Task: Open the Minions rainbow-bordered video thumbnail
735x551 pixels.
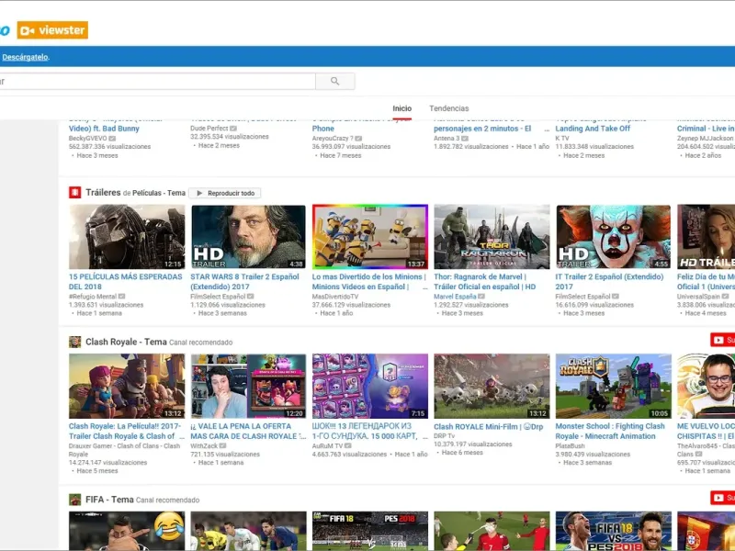Action: [x=369, y=236]
